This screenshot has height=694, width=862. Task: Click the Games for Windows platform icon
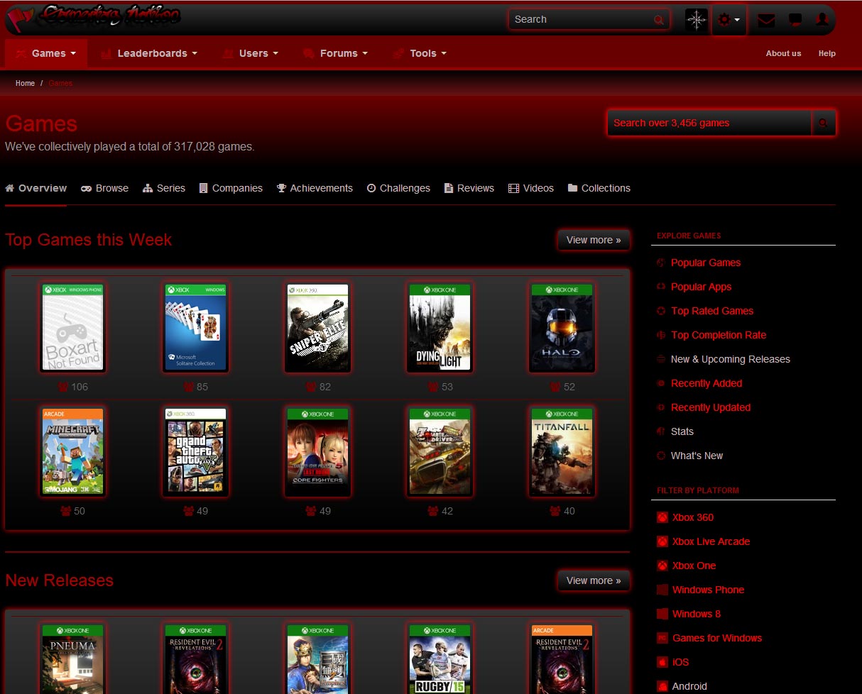662,638
